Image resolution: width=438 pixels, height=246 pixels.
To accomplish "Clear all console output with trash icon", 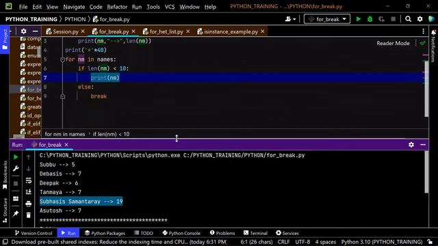I will click(x=29, y=215).
